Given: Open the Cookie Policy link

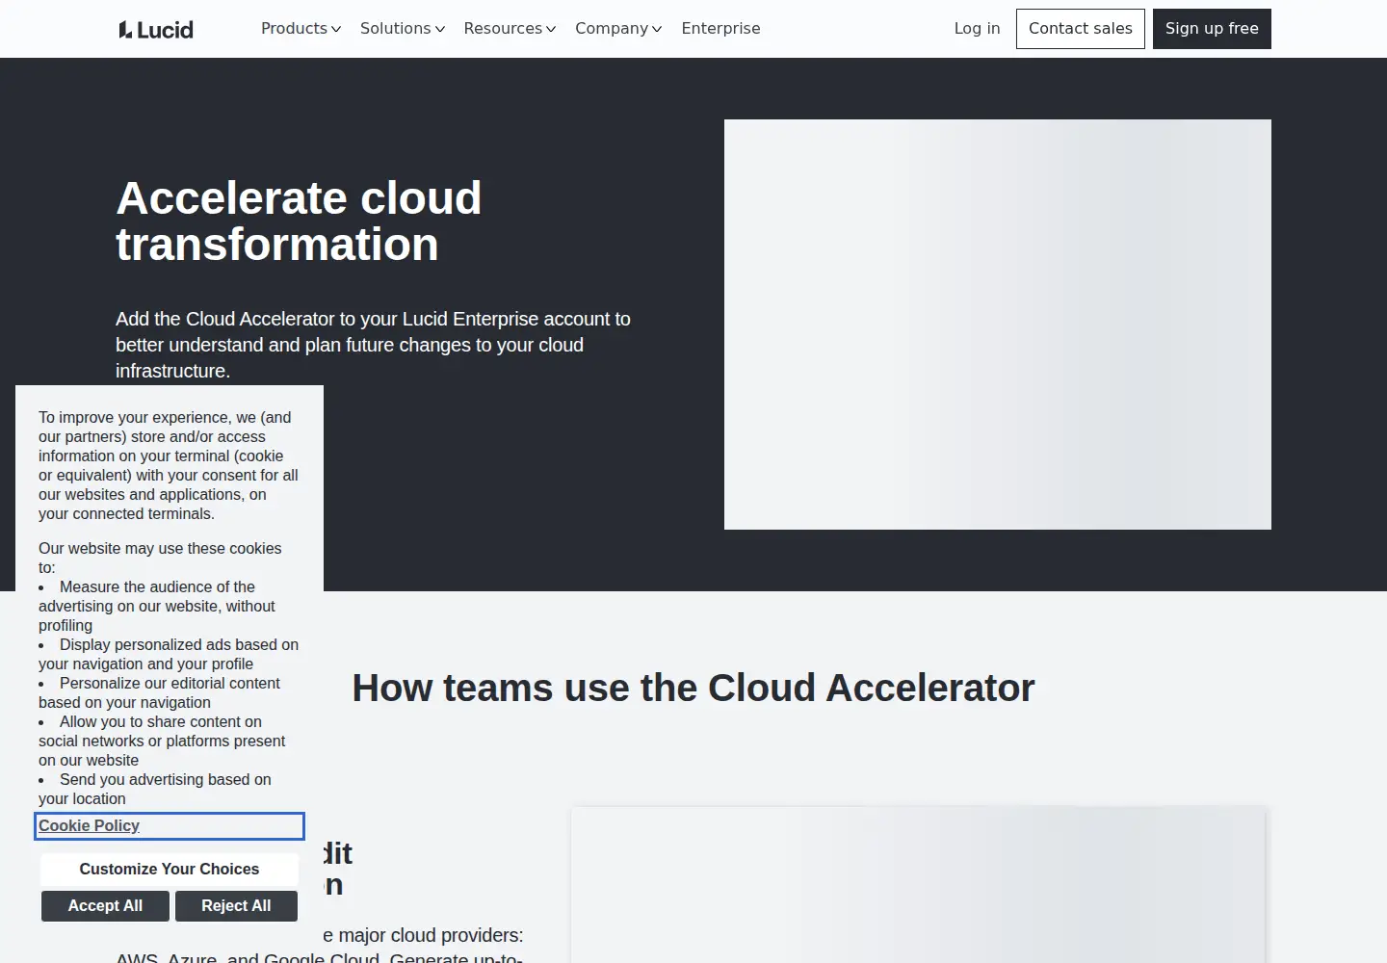Looking at the screenshot, I should click(x=89, y=825).
